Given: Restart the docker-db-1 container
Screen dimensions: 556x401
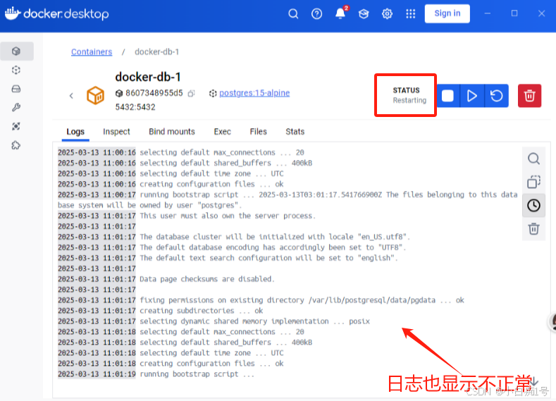Looking at the screenshot, I should pyautogui.click(x=496, y=96).
